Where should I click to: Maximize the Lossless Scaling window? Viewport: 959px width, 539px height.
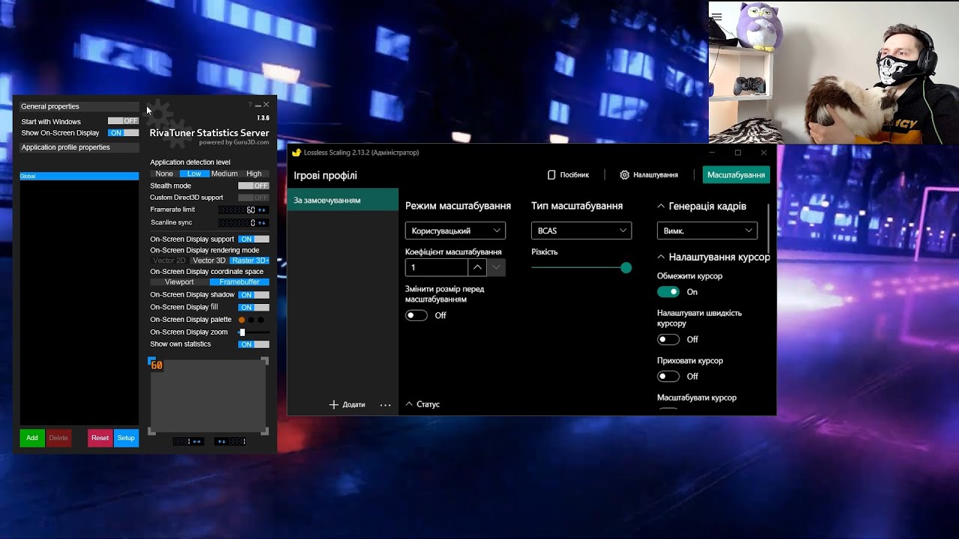coord(737,153)
